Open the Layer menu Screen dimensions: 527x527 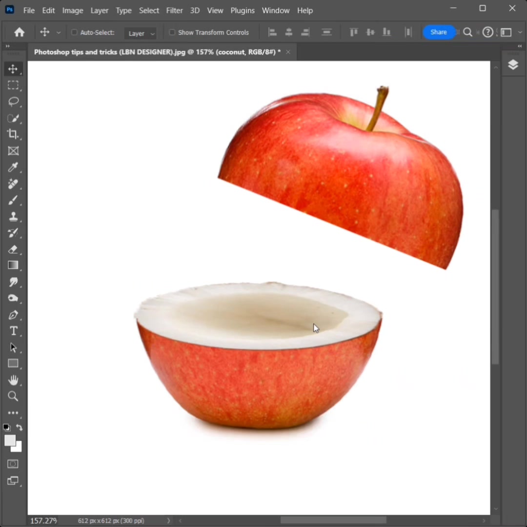[x=100, y=10]
